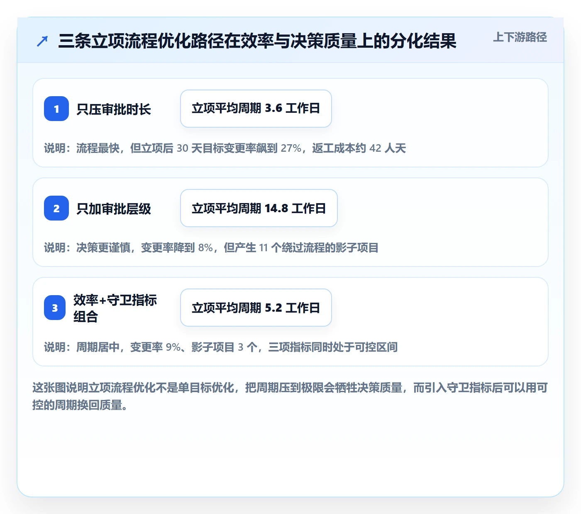Click the 只加审批层级 path name

(x=114, y=209)
